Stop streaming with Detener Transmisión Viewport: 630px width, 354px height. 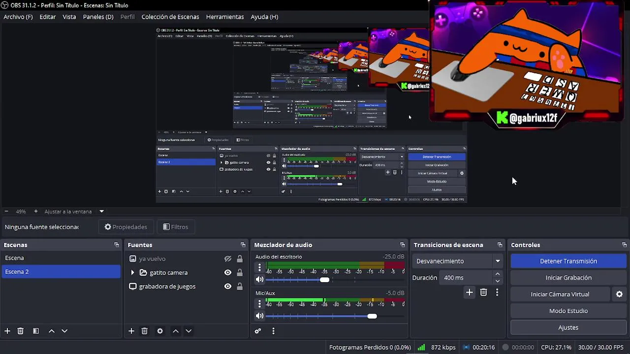tap(568, 261)
